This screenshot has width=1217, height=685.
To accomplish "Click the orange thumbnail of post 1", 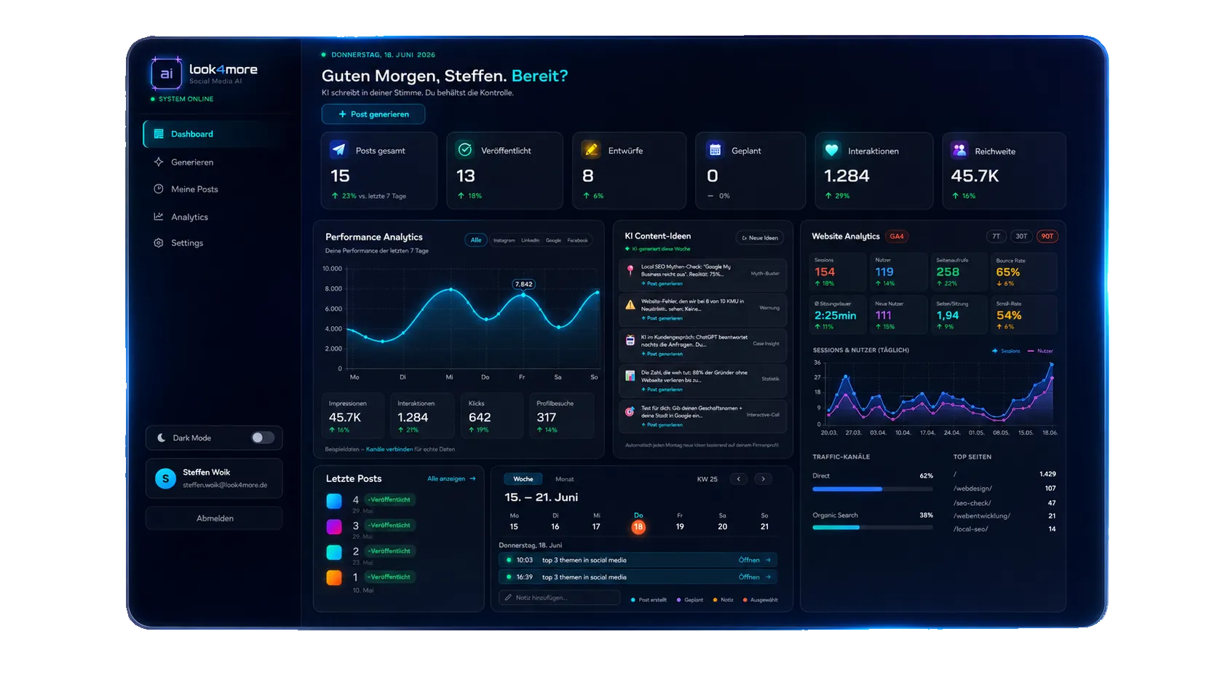I will [334, 578].
